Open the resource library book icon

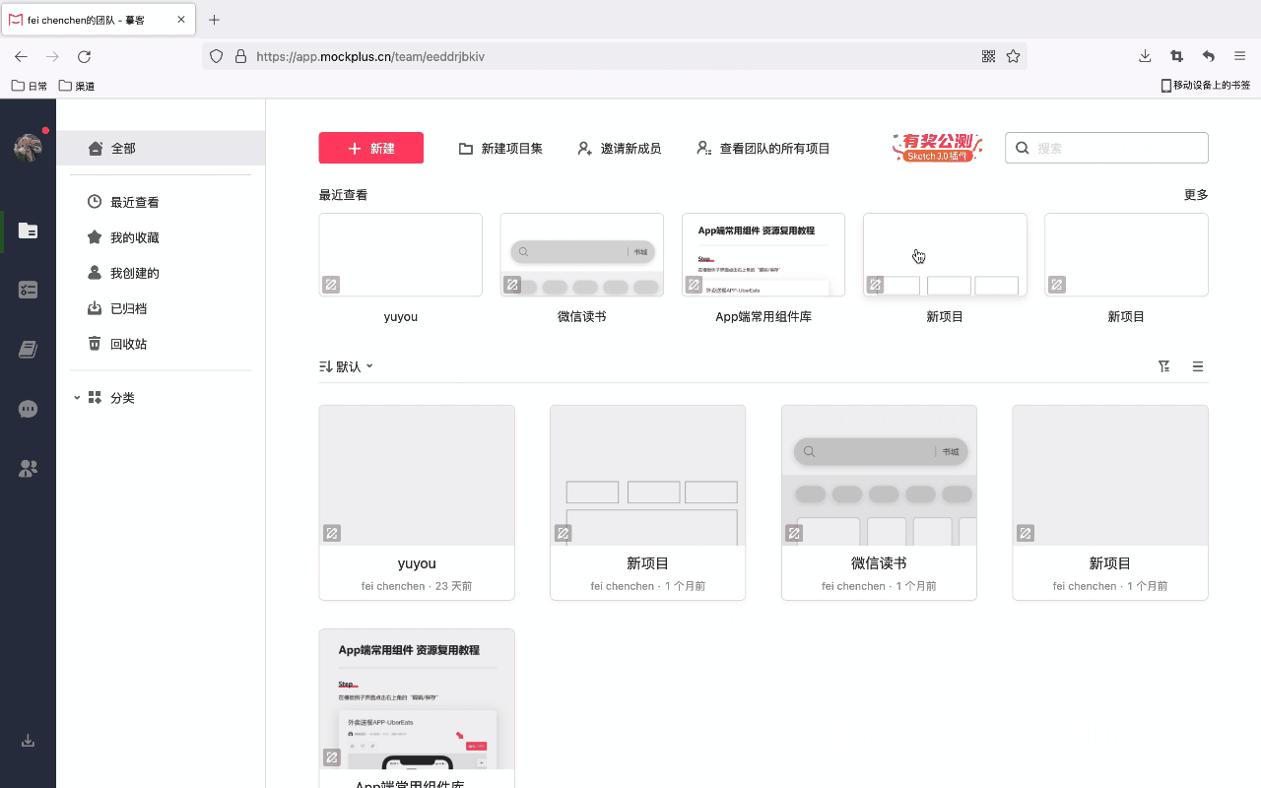click(28, 349)
